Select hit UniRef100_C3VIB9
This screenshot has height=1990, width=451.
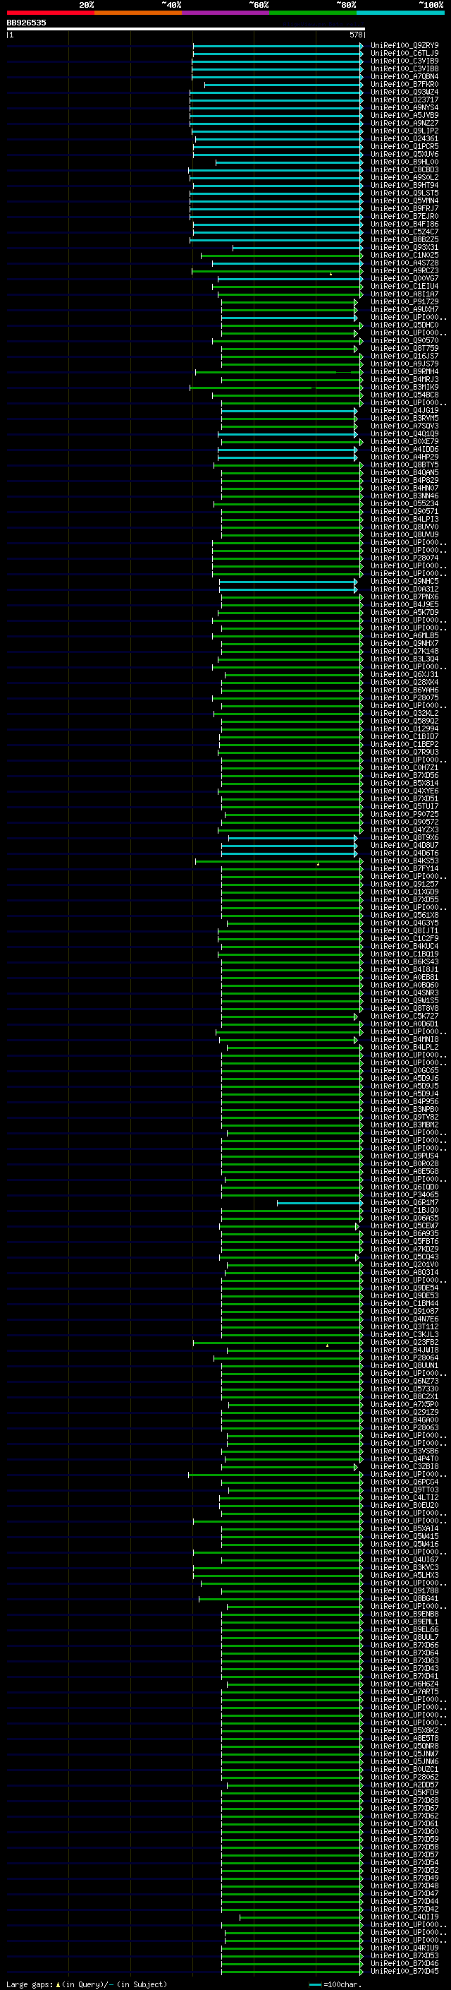pyautogui.click(x=404, y=61)
